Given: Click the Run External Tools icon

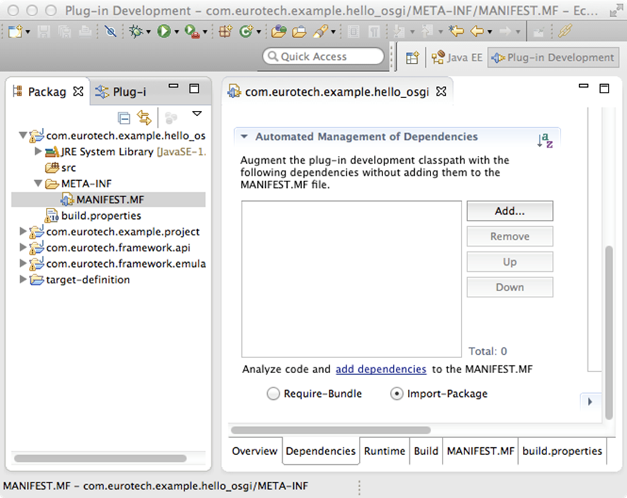Looking at the screenshot, I should tap(192, 32).
